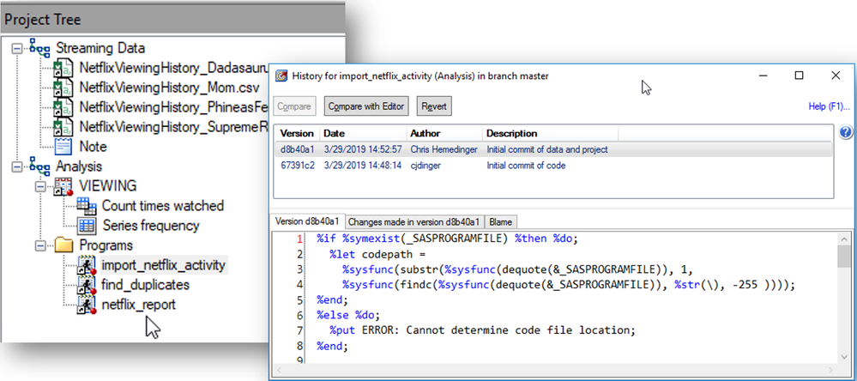
Task: Collapse the VIEWING tree node
Action: click(x=39, y=186)
